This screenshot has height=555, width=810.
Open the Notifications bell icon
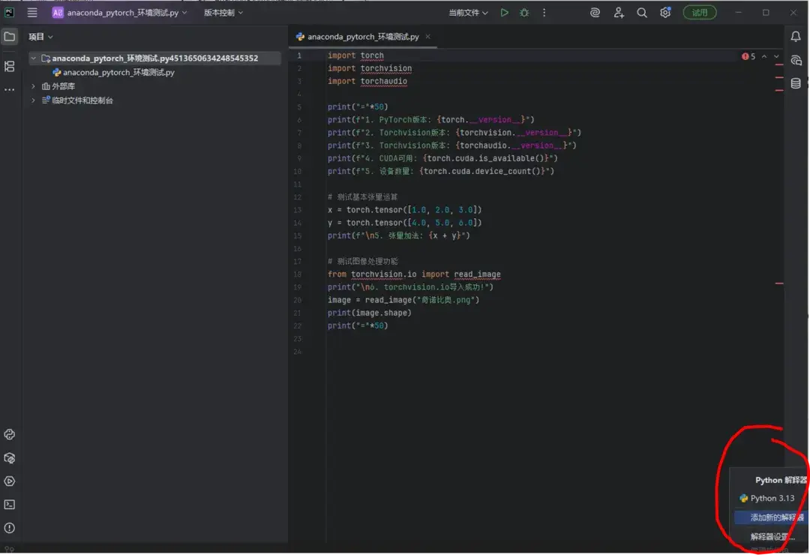click(795, 36)
